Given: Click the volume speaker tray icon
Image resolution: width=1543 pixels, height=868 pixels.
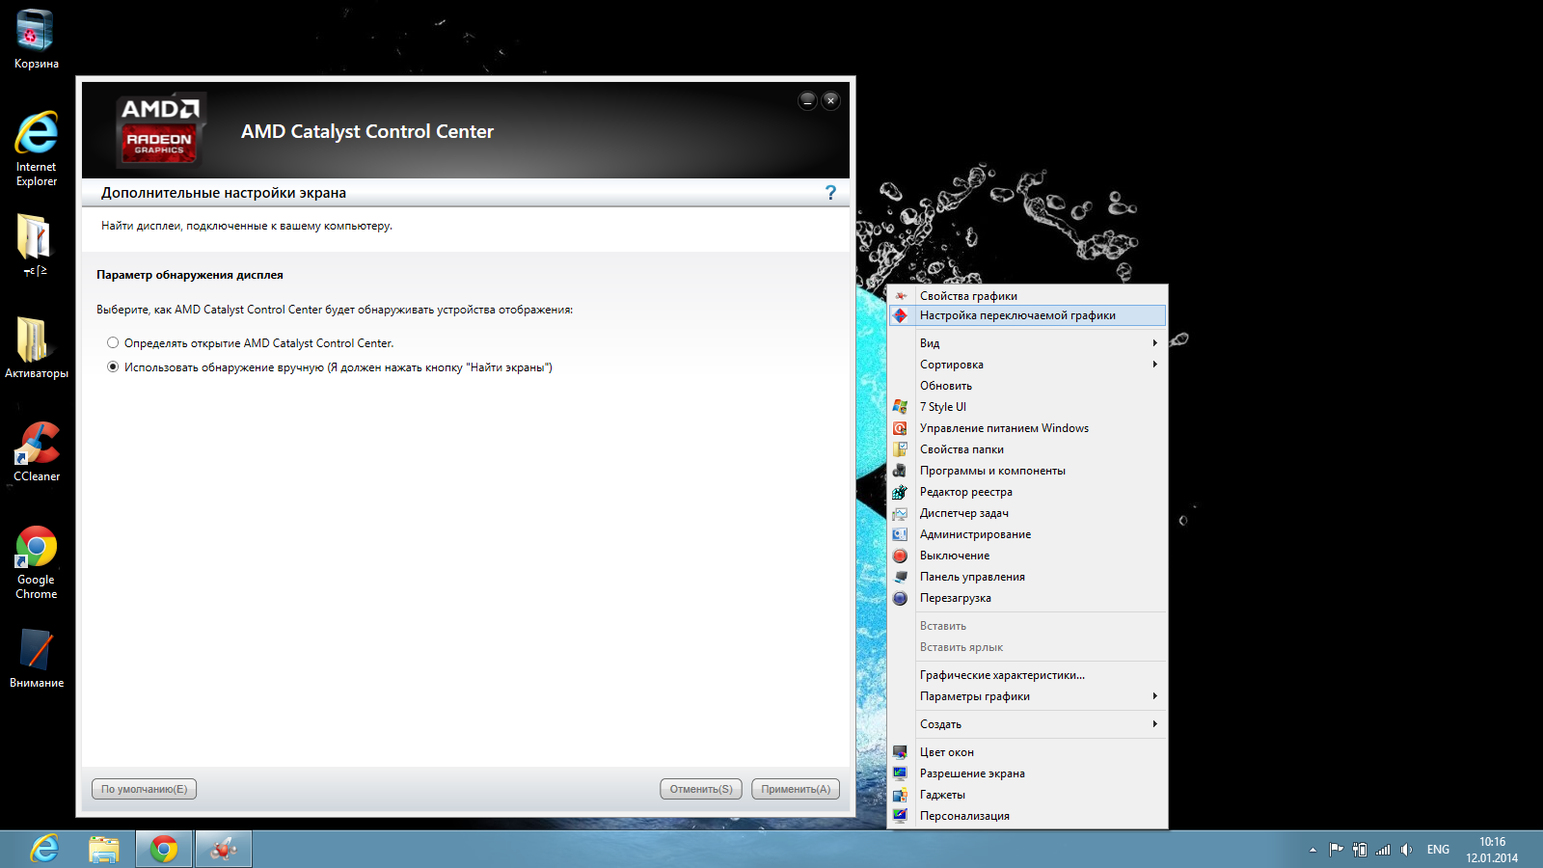Looking at the screenshot, I should coord(1406,850).
